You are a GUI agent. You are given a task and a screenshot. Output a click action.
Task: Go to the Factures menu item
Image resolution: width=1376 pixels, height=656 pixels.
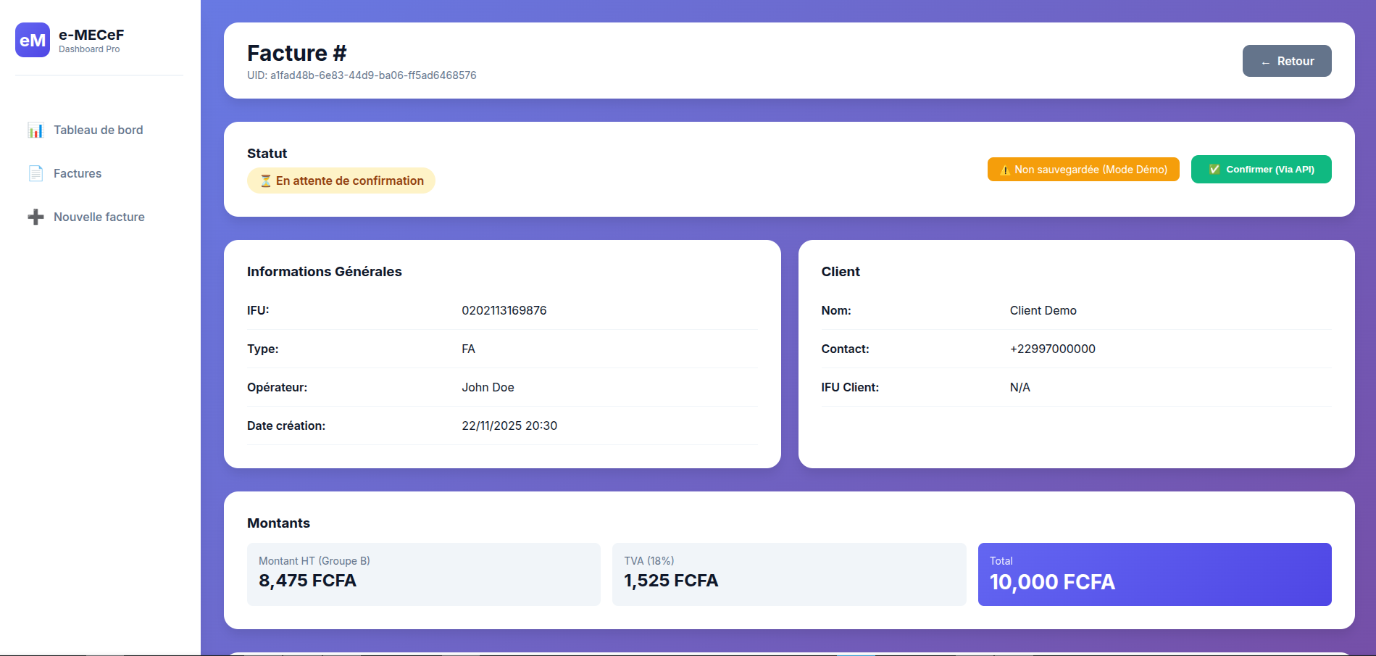(78, 174)
